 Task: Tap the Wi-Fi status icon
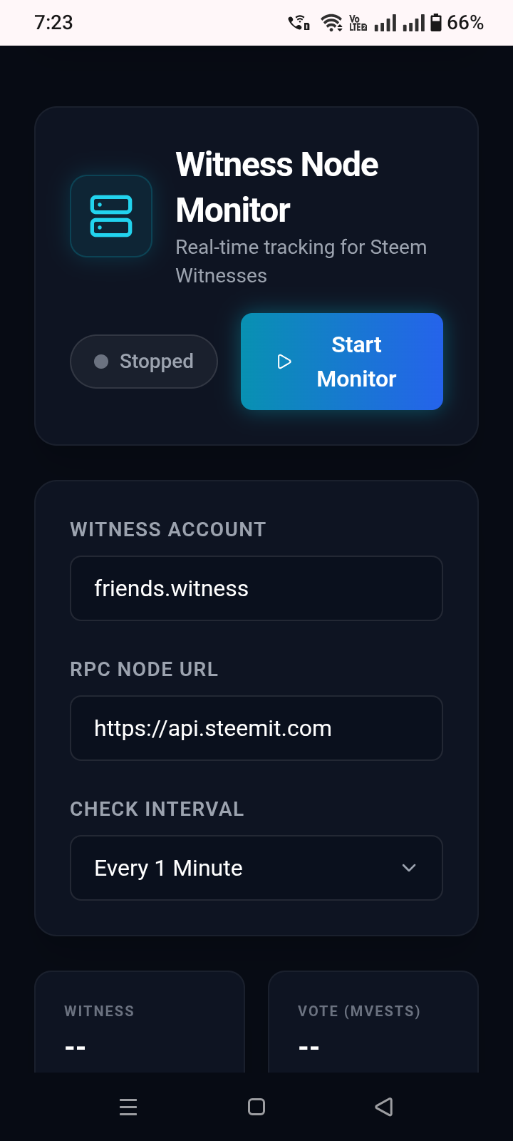[331, 23]
